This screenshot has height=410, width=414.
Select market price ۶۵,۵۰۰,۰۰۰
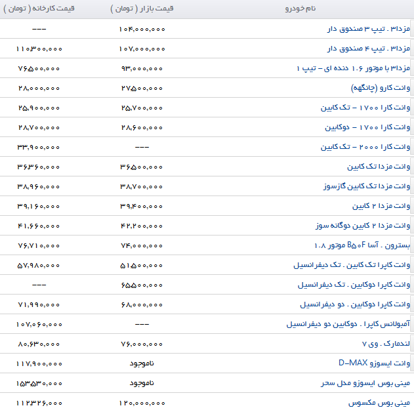point(142,285)
